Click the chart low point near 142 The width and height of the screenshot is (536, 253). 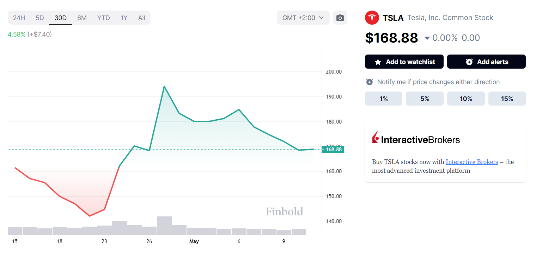(90, 216)
